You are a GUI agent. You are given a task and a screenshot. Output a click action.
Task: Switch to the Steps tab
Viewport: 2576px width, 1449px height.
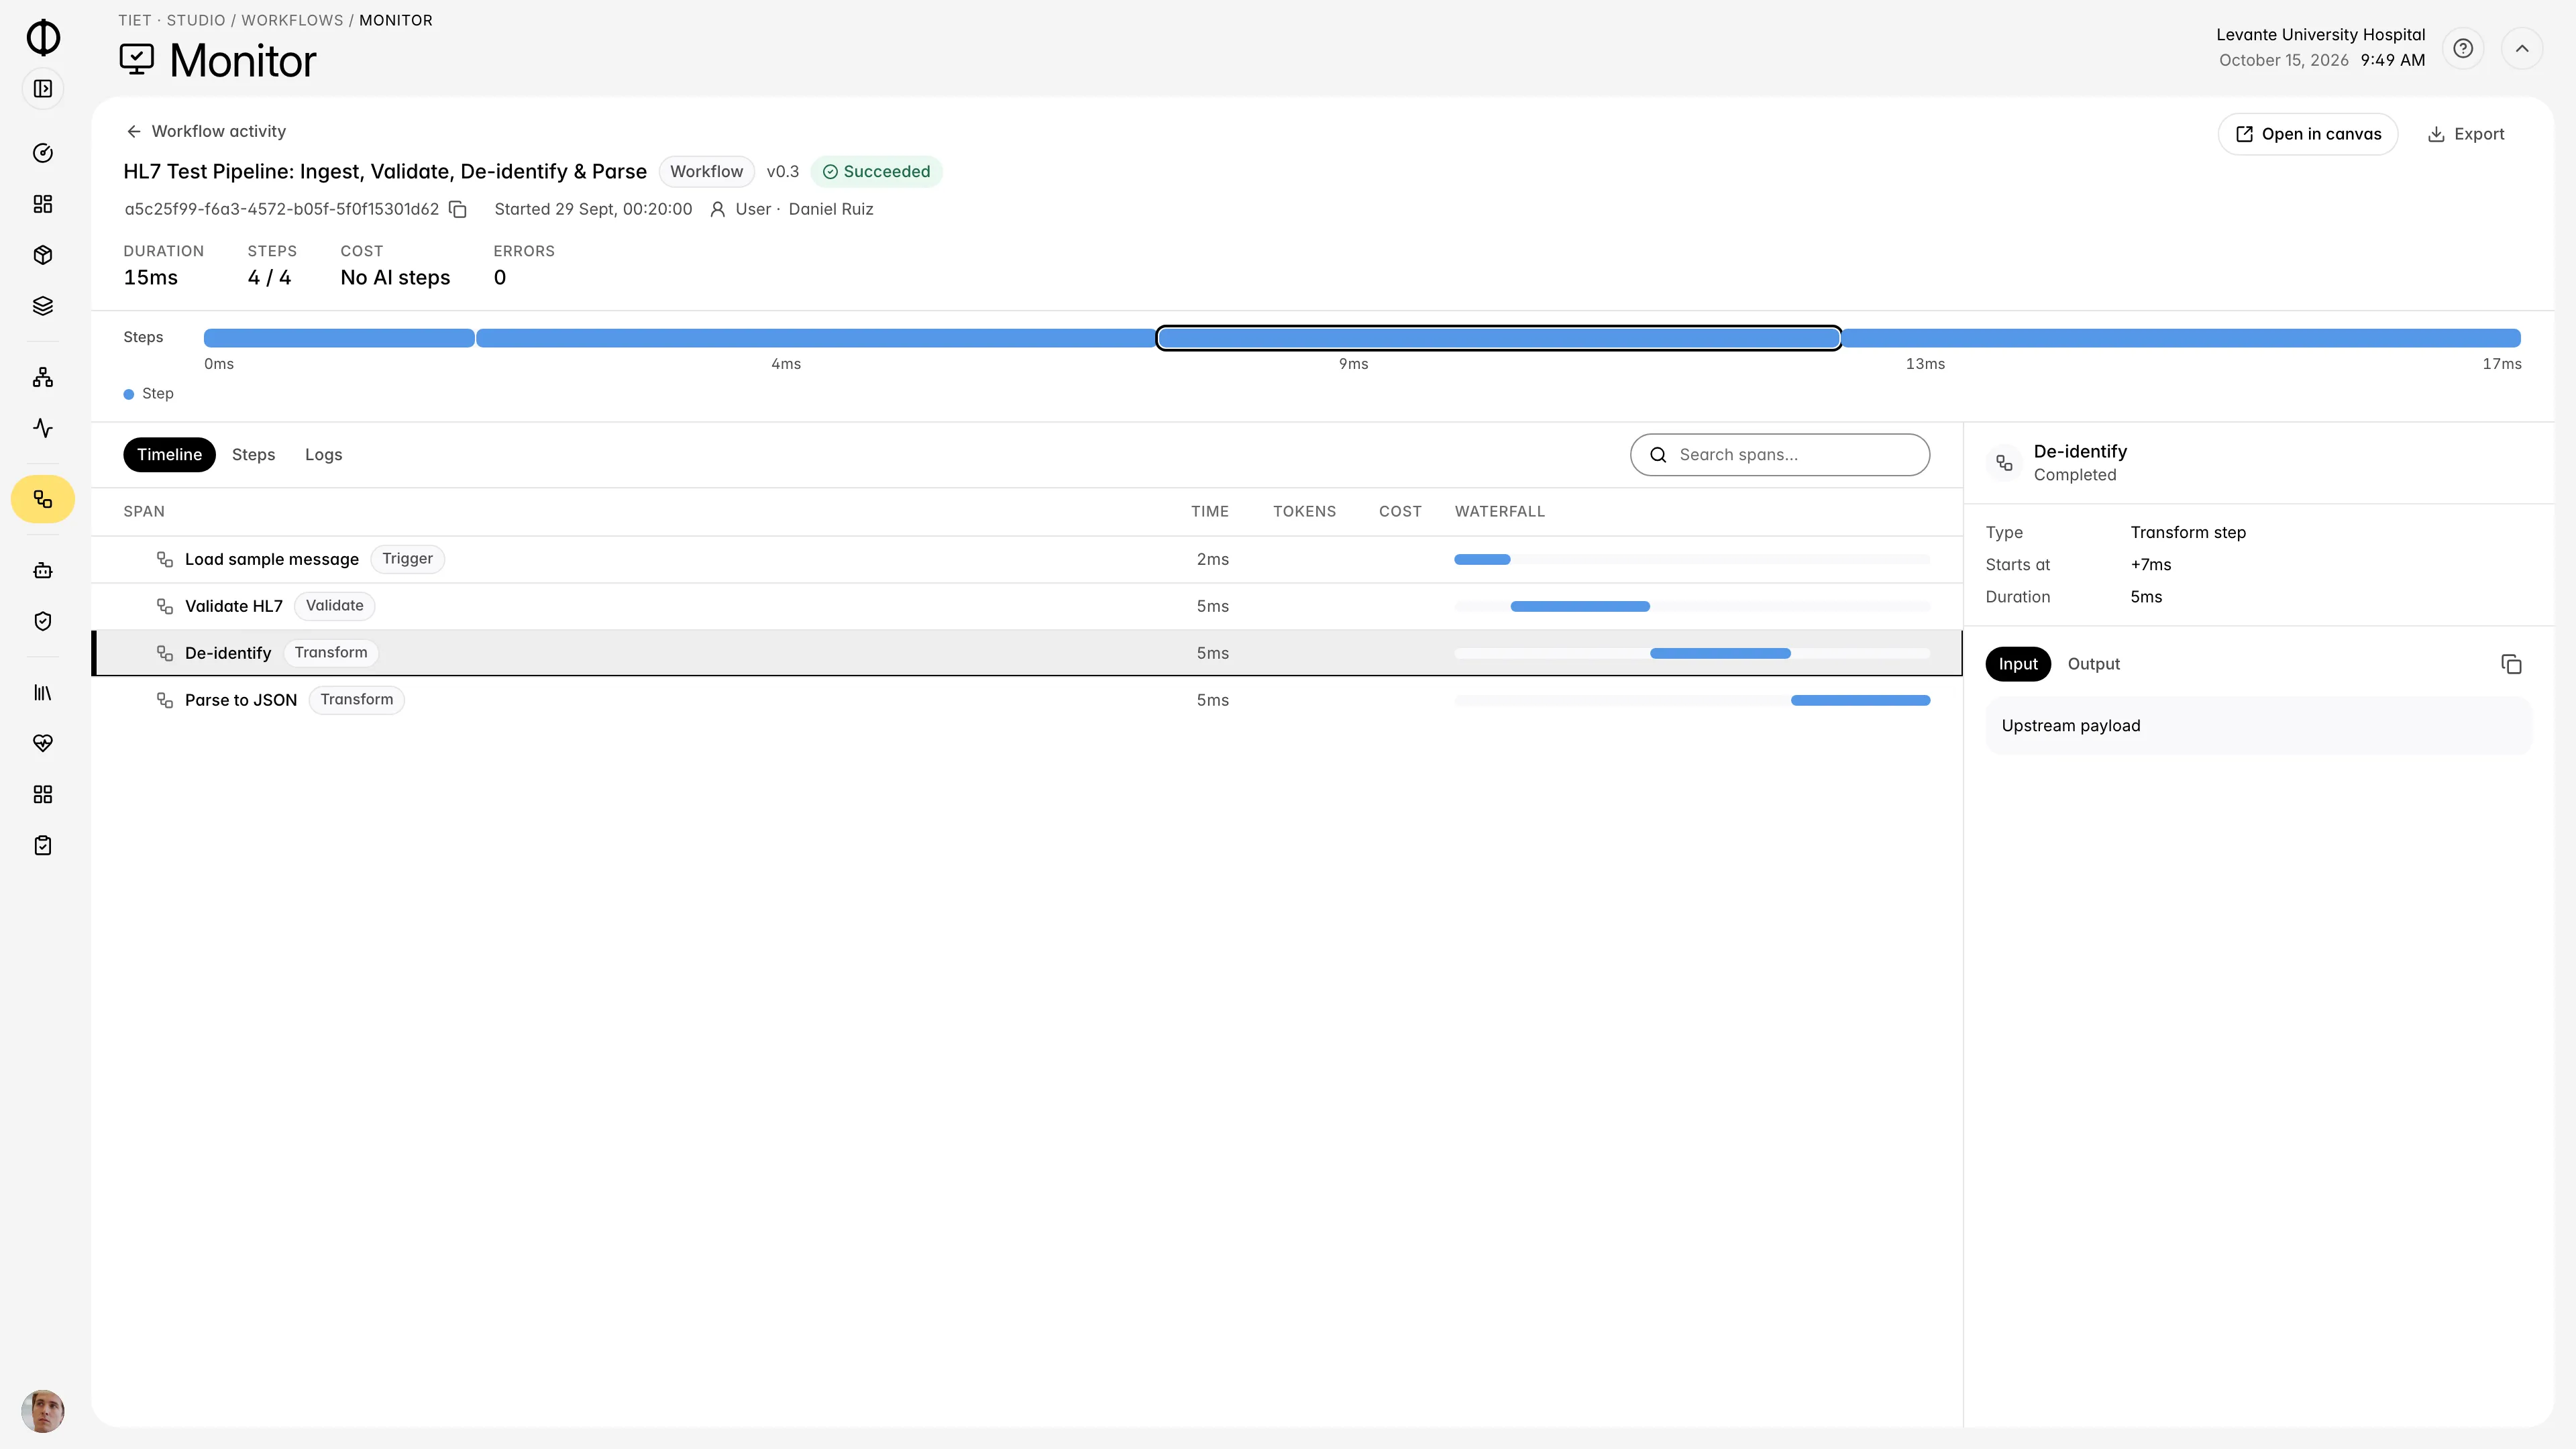click(x=253, y=454)
